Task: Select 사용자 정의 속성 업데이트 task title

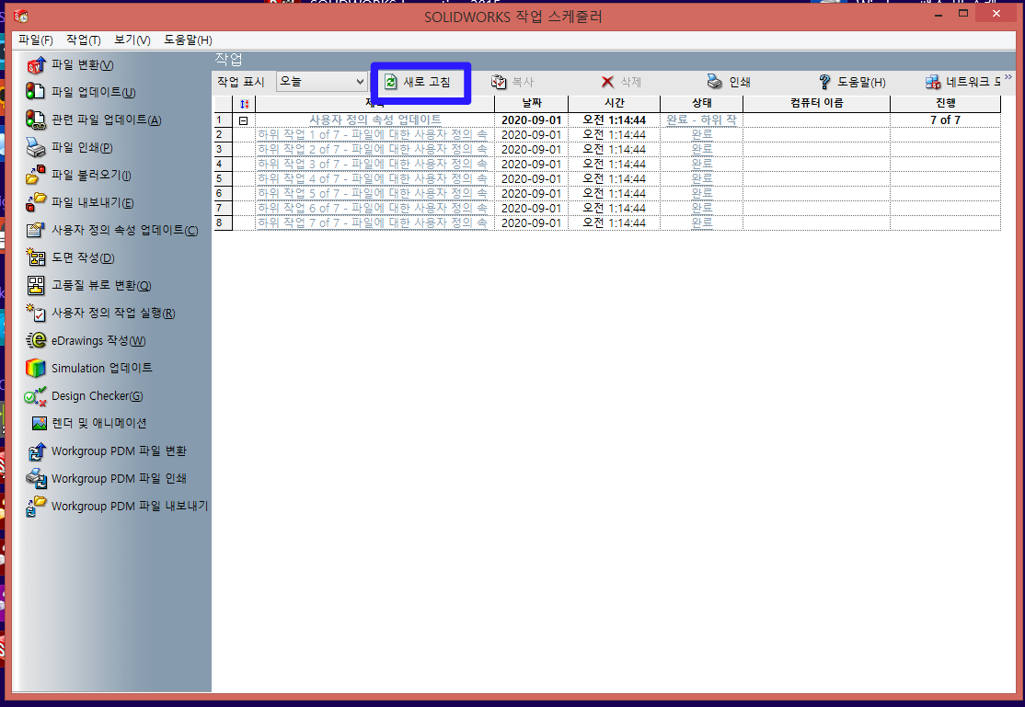Action: (x=375, y=120)
